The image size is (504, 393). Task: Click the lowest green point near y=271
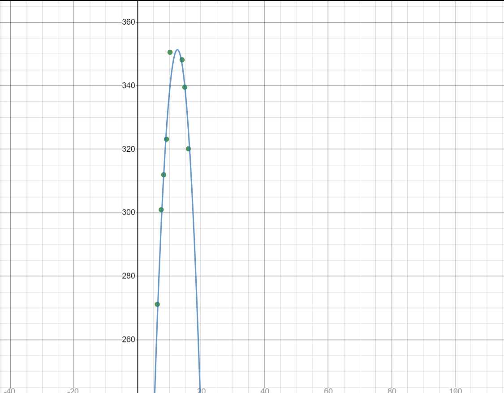click(x=157, y=304)
